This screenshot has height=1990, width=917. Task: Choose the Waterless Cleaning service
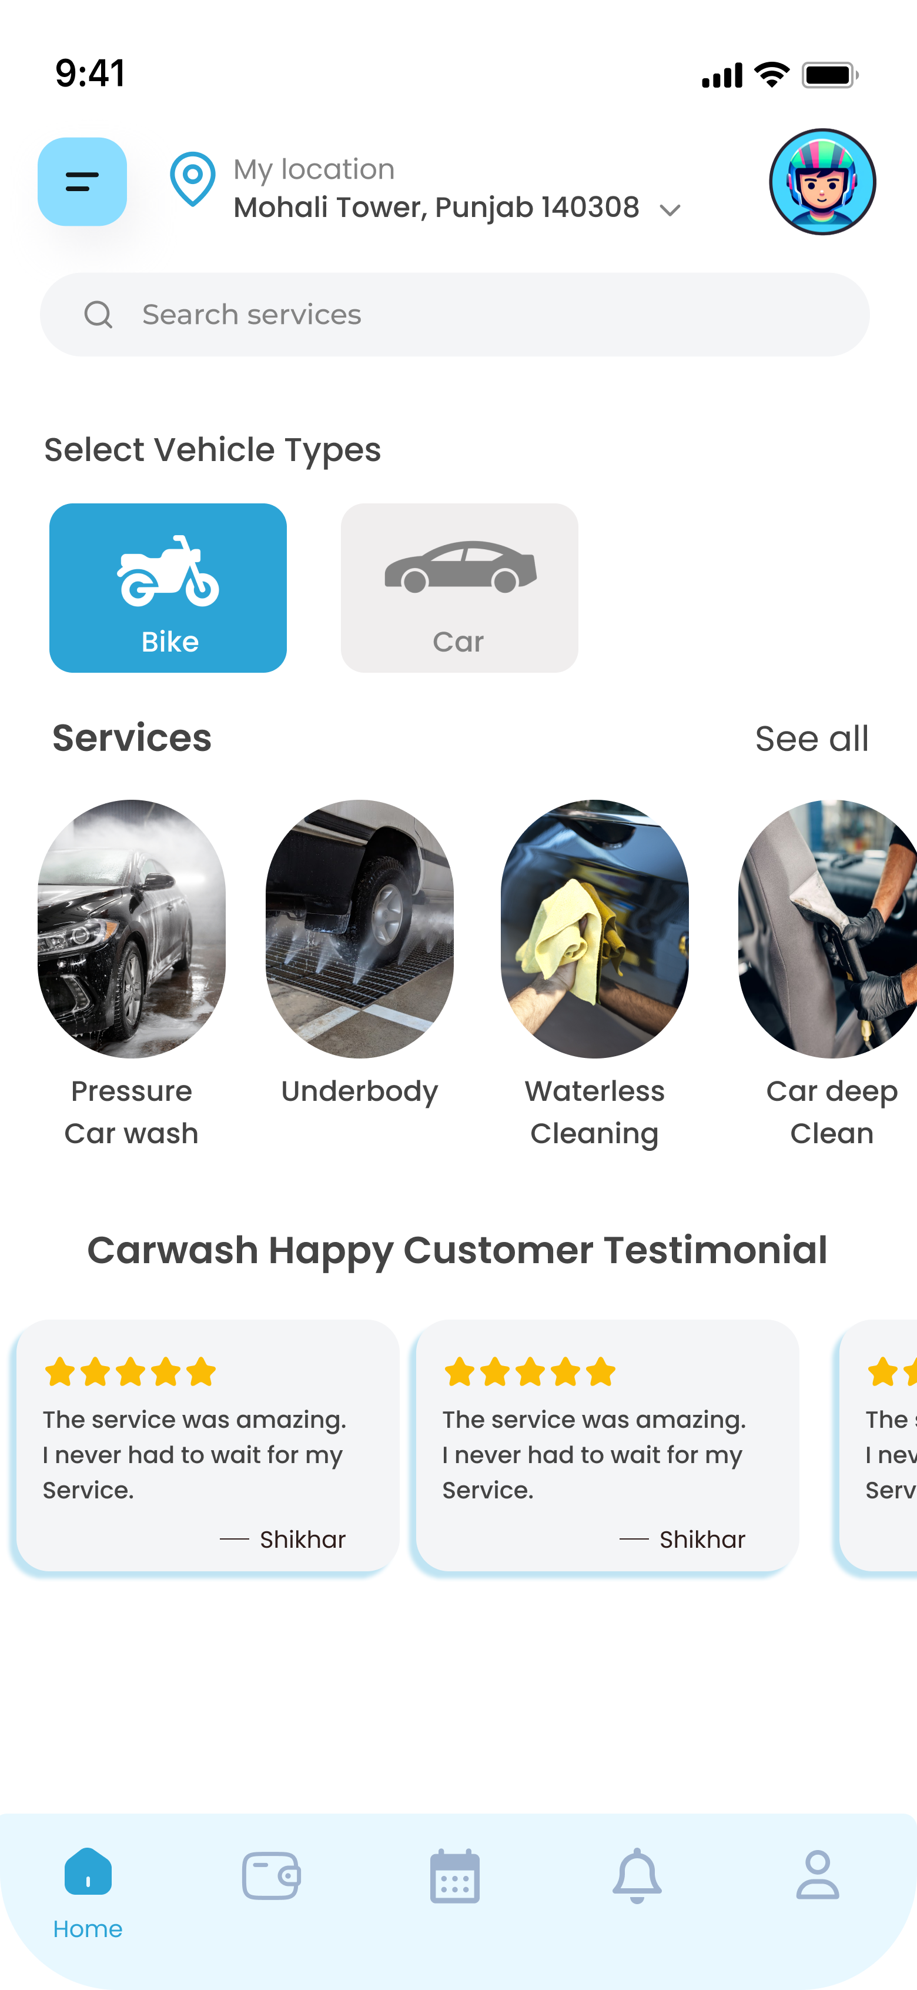594,975
